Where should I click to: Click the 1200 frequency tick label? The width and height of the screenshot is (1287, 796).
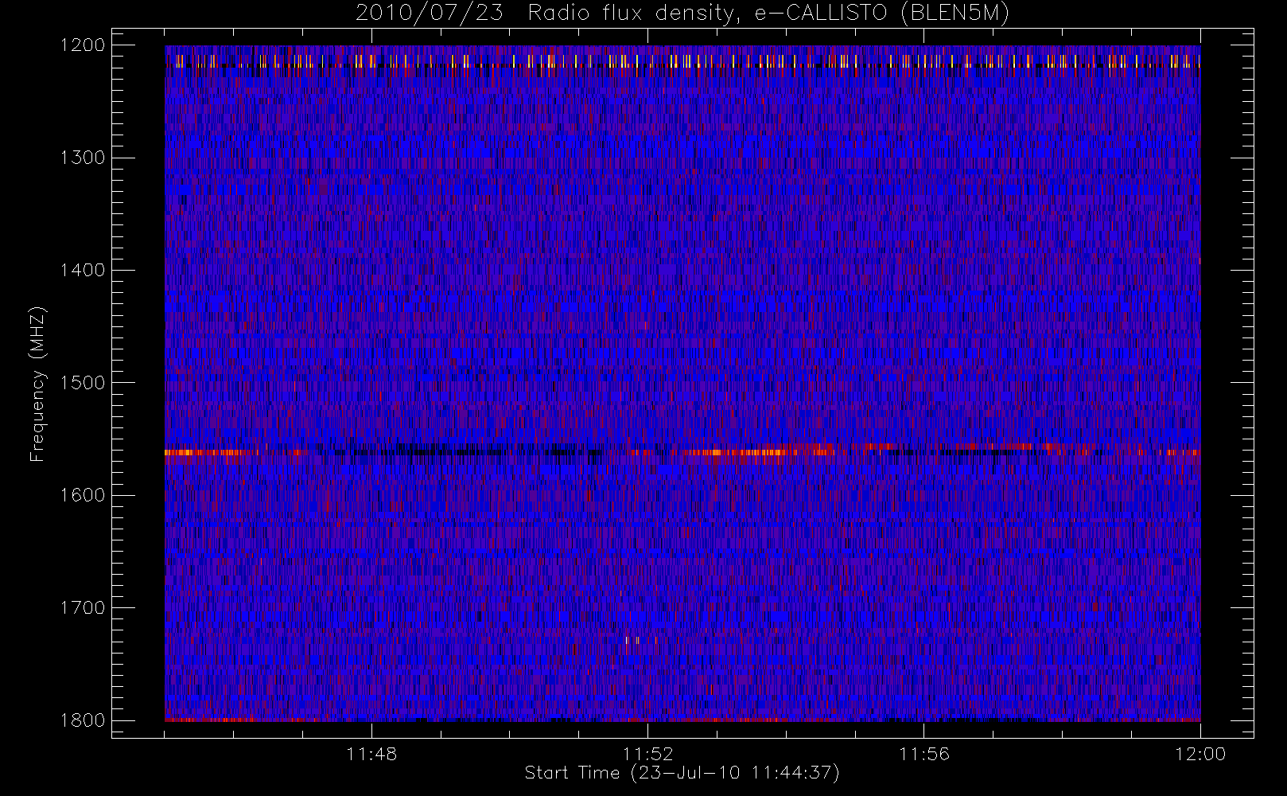click(x=83, y=45)
